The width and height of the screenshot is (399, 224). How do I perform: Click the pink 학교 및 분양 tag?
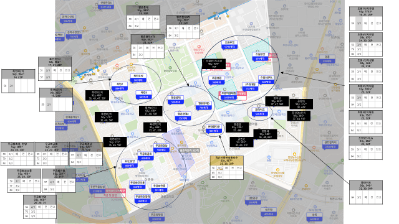pos(110,195)
